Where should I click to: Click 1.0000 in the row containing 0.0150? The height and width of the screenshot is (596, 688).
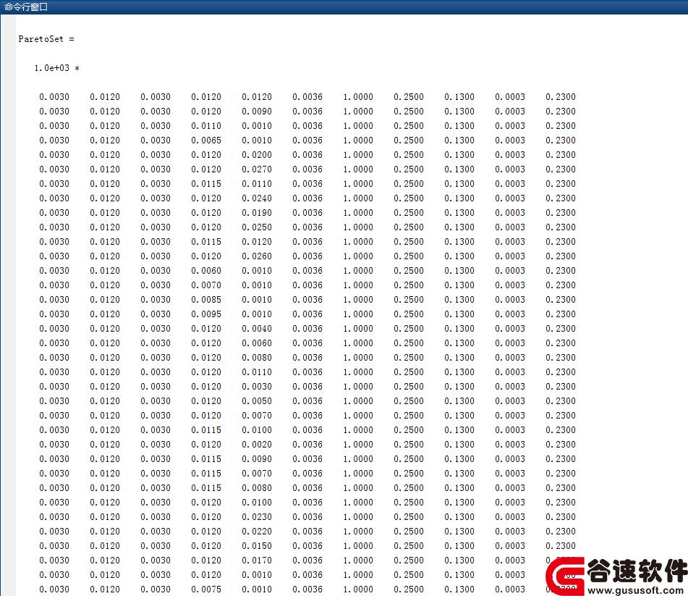point(358,546)
